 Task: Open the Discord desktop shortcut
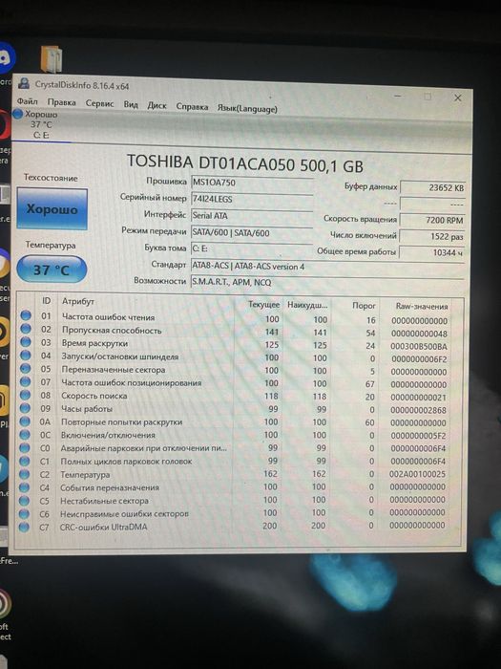pyautogui.click(x=6, y=57)
